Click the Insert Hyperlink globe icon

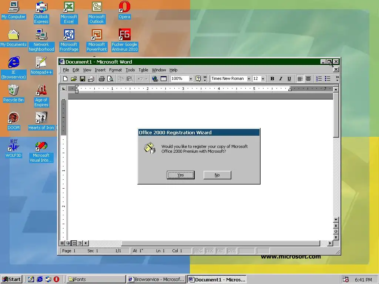tap(155, 79)
